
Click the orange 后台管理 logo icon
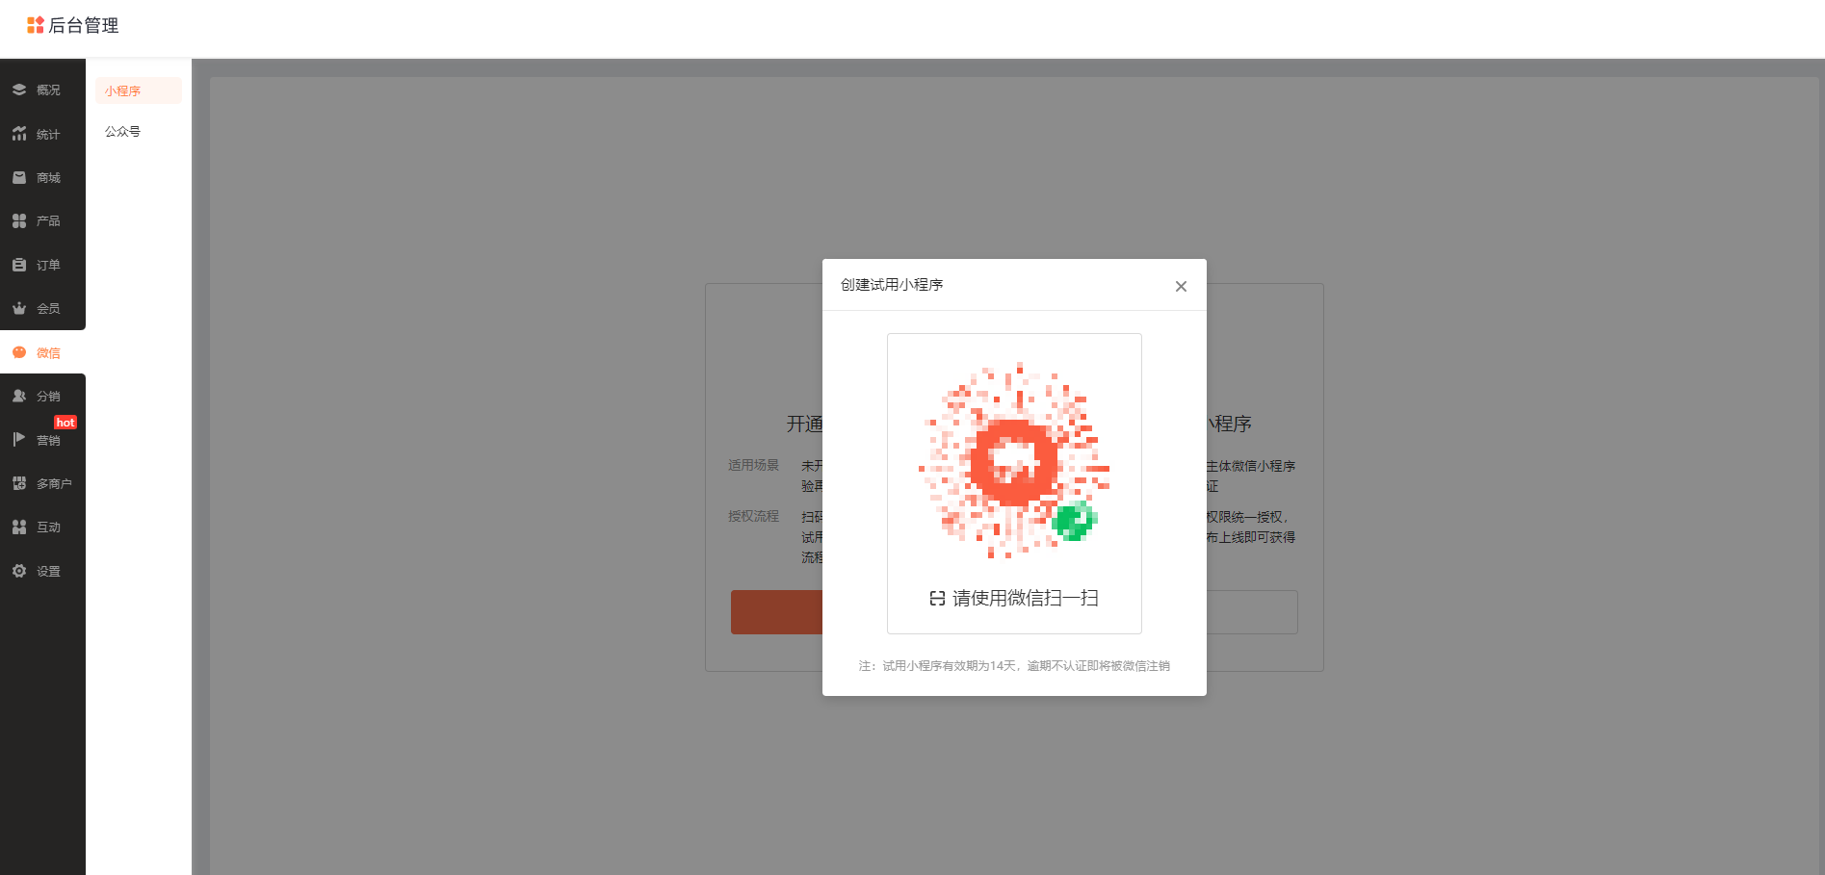click(36, 25)
